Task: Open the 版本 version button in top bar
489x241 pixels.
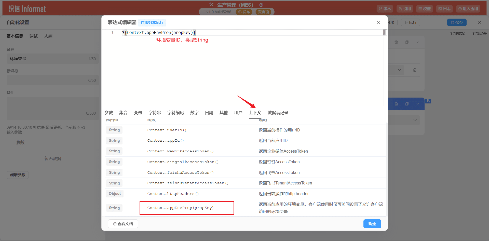Action: coord(385,9)
